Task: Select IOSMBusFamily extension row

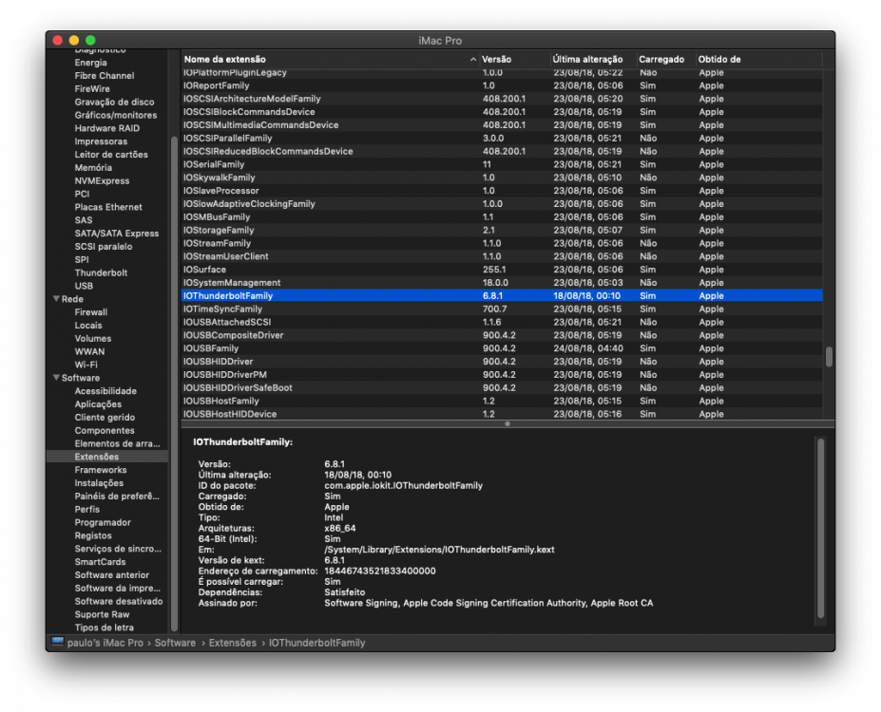Action: 502,217
